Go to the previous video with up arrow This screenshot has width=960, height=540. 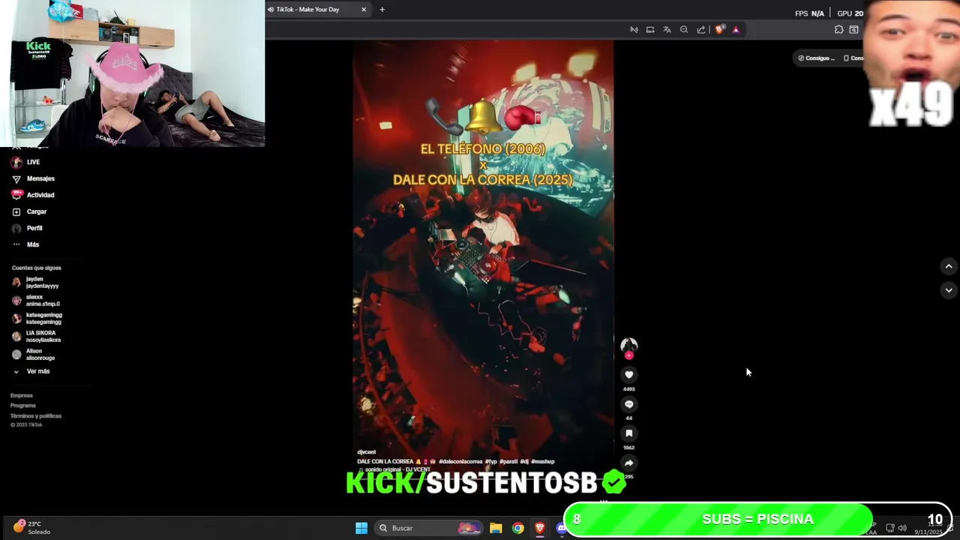[949, 266]
